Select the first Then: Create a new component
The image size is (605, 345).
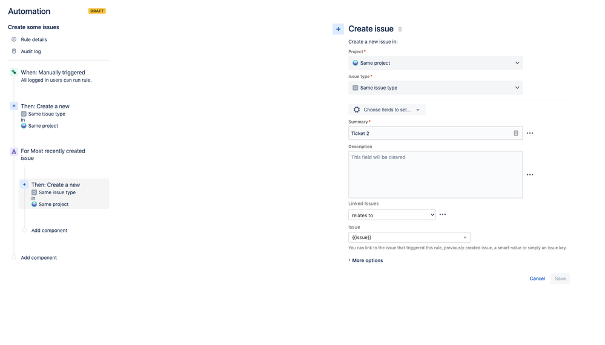(45, 107)
